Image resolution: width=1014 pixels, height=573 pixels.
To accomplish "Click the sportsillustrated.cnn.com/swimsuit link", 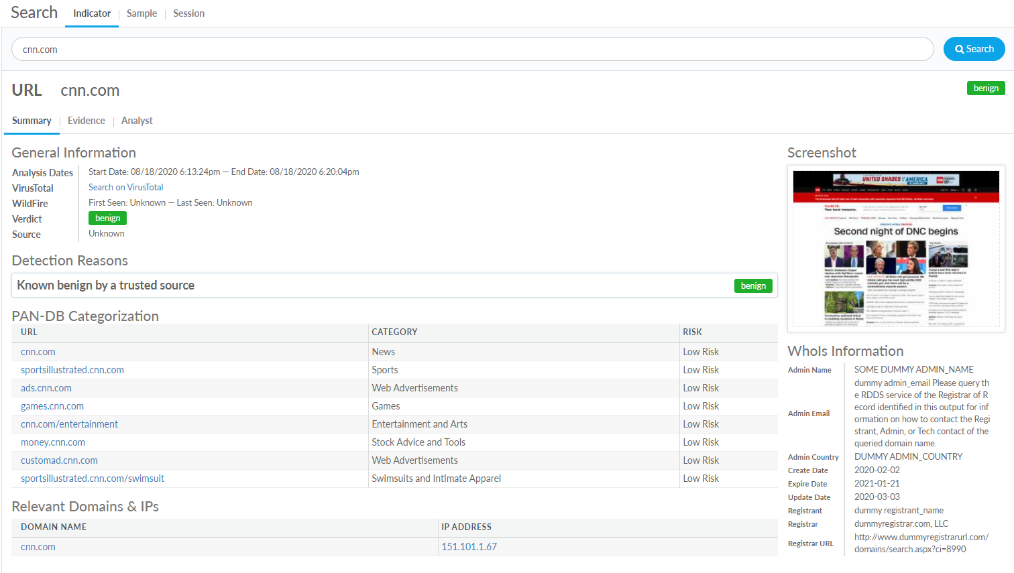I will click(x=93, y=479).
